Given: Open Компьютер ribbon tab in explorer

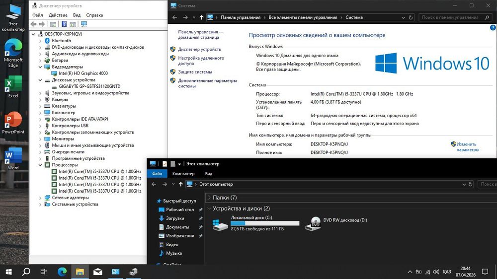Looking at the screenshot, I should point(183,174).
